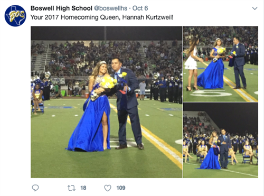Like the tweet with the heart icon

[108, 188]
